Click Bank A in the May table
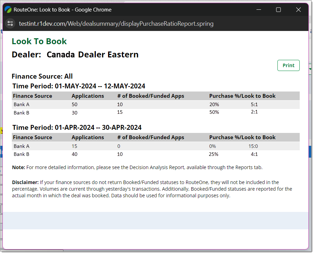This screenshot has height=254, width=314. (x=21, y=104)
